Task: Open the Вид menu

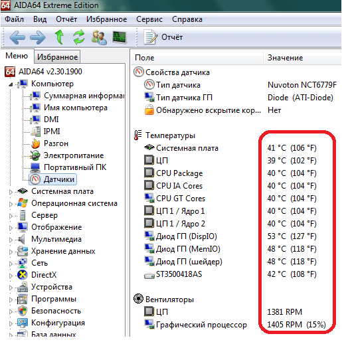Action: (x=40, y=19)
